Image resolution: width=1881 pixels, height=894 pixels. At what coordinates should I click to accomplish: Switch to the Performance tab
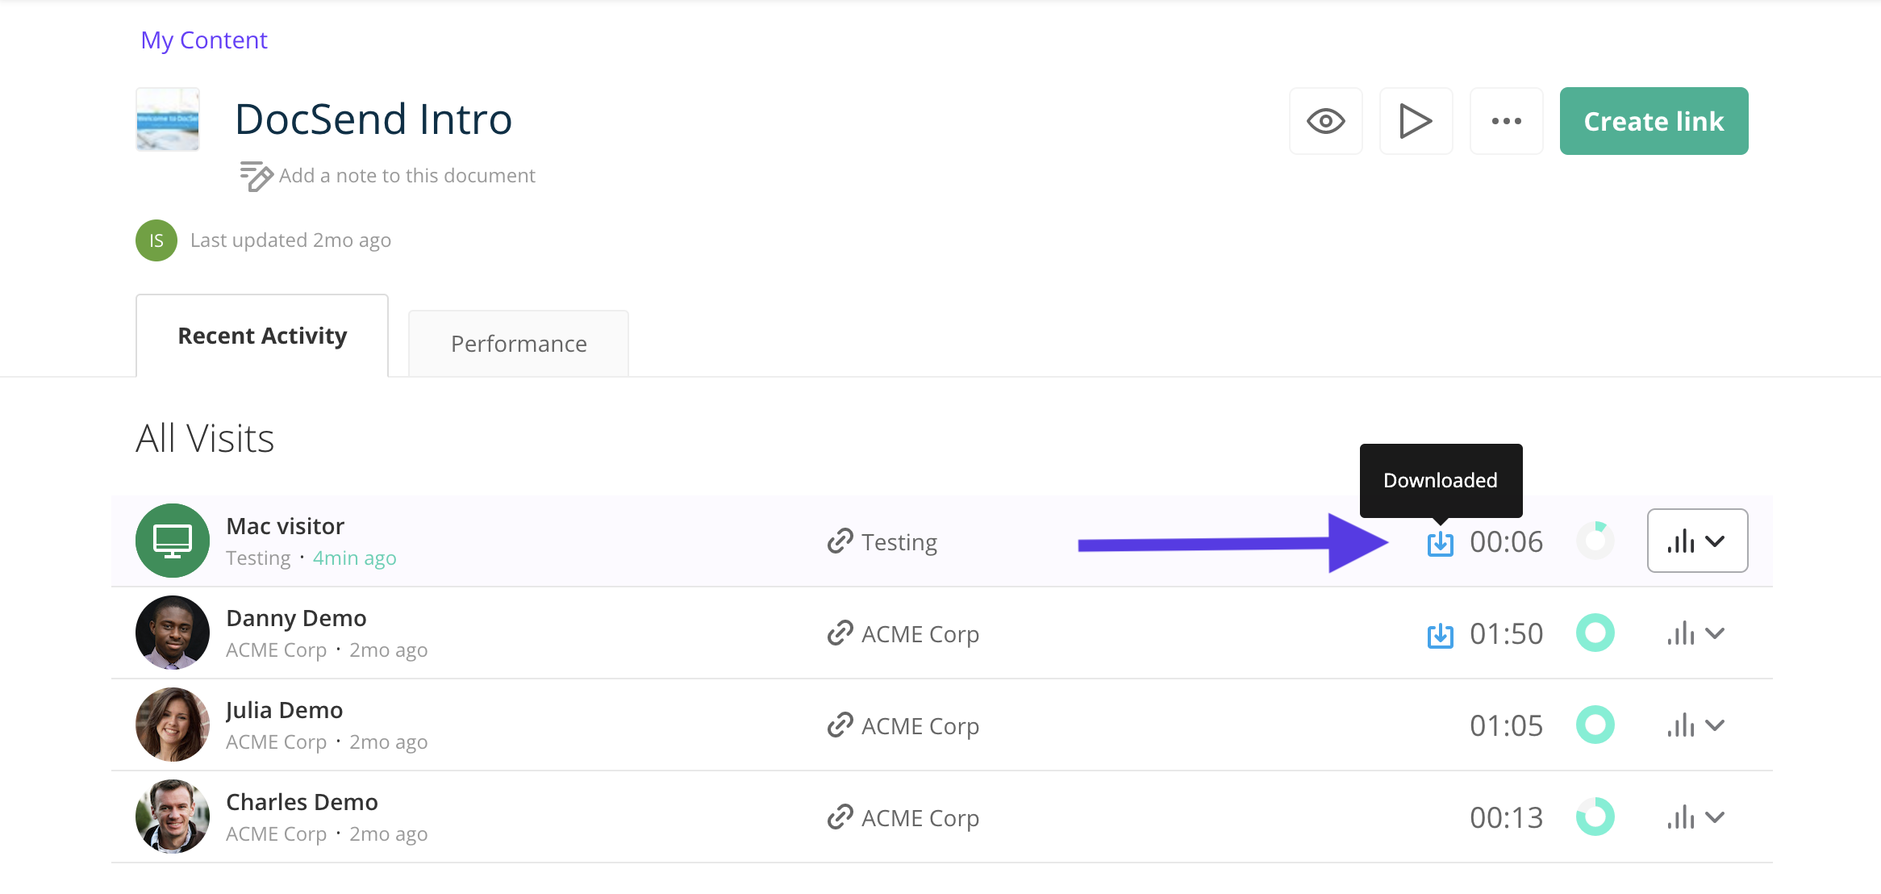519,344
